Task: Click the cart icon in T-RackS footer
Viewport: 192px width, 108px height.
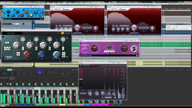Action: 60,62
